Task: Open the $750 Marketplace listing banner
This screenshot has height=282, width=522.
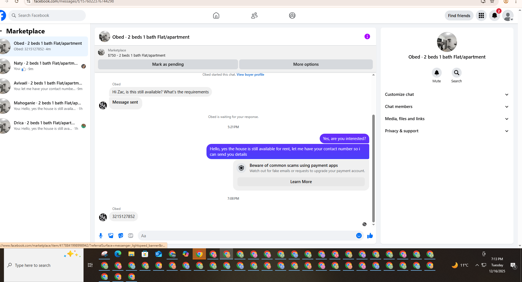Action: click(235, 52)
